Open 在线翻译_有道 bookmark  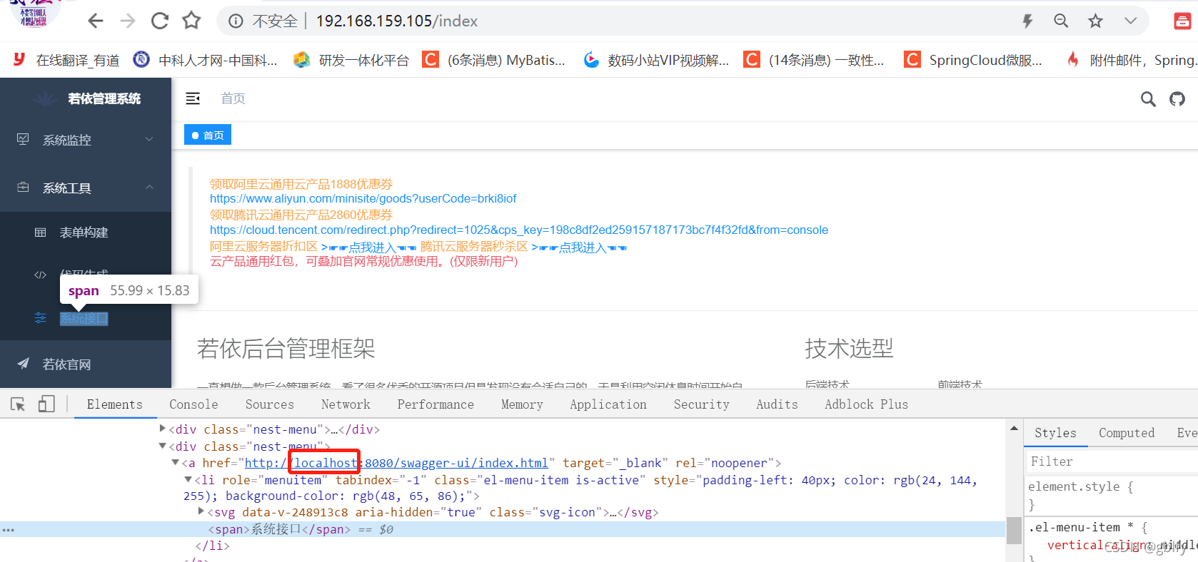point(66,61)
